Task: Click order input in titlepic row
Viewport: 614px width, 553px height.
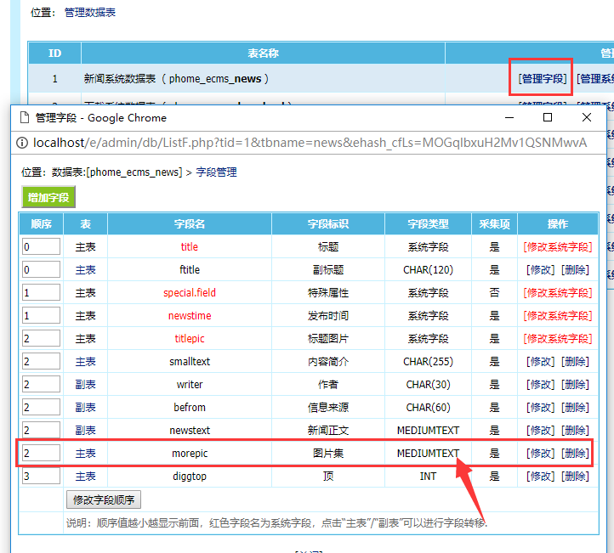Action: 41,338
